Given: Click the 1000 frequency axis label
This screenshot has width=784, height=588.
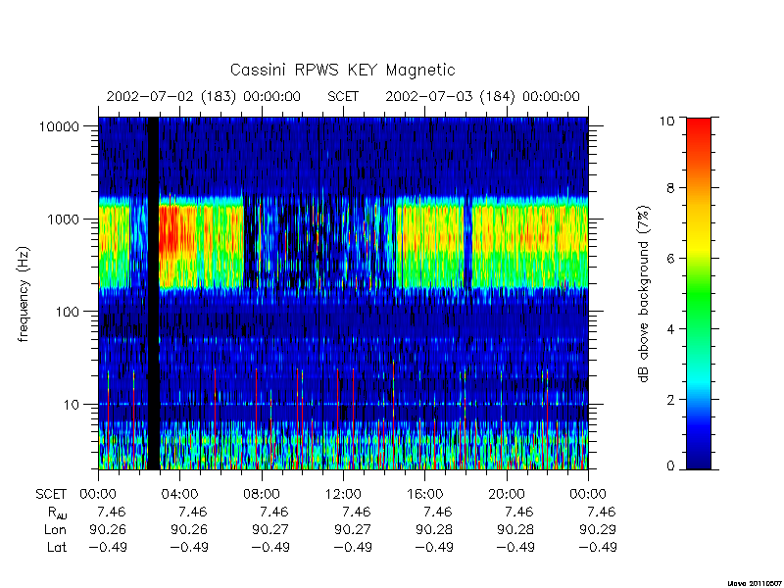Looking at the screenshot, I should [x=64, y=219].
